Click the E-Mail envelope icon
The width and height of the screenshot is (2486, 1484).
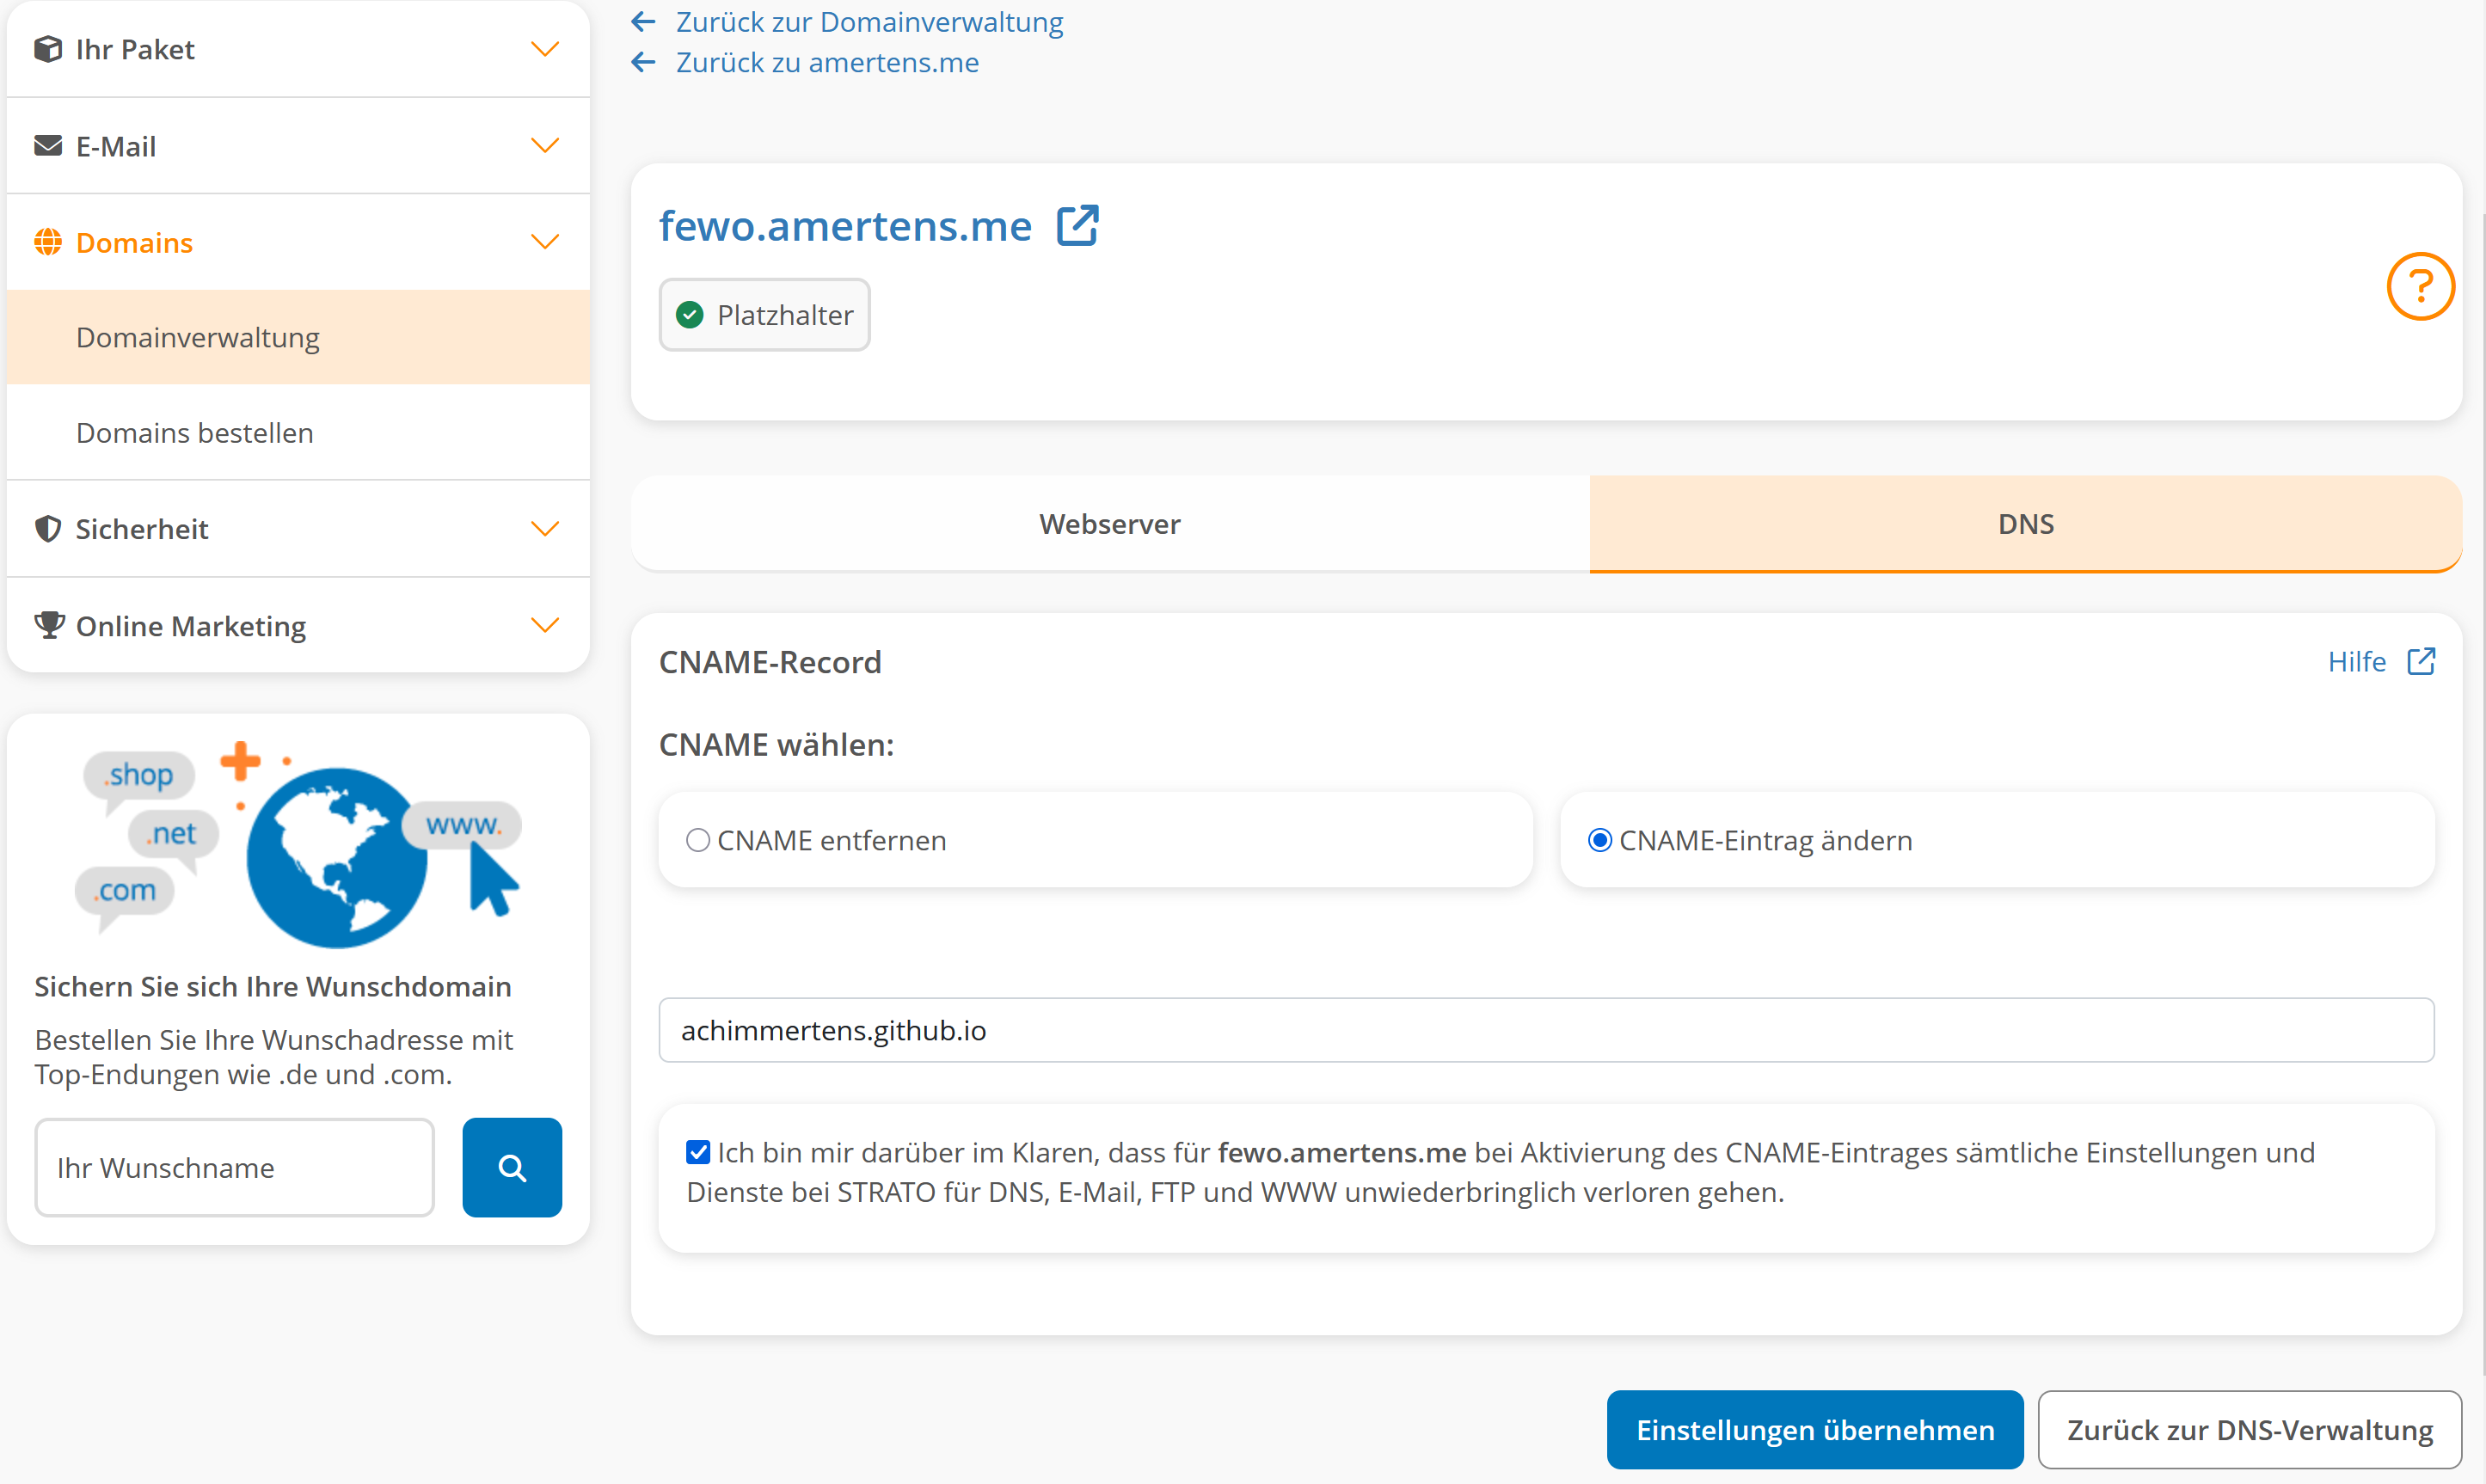[x=48, y=146]
